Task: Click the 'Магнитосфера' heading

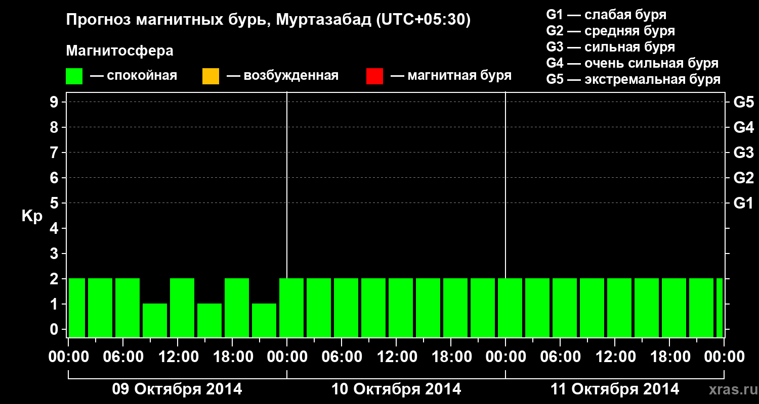Action: [x=120, y=51]
